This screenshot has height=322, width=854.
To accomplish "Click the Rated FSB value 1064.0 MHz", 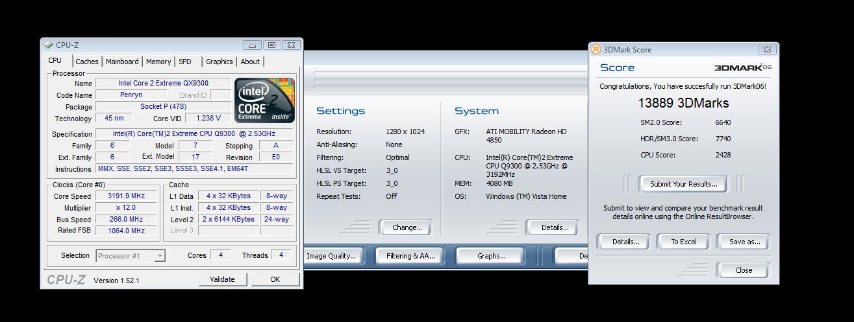I will click(x=126, y=231).
